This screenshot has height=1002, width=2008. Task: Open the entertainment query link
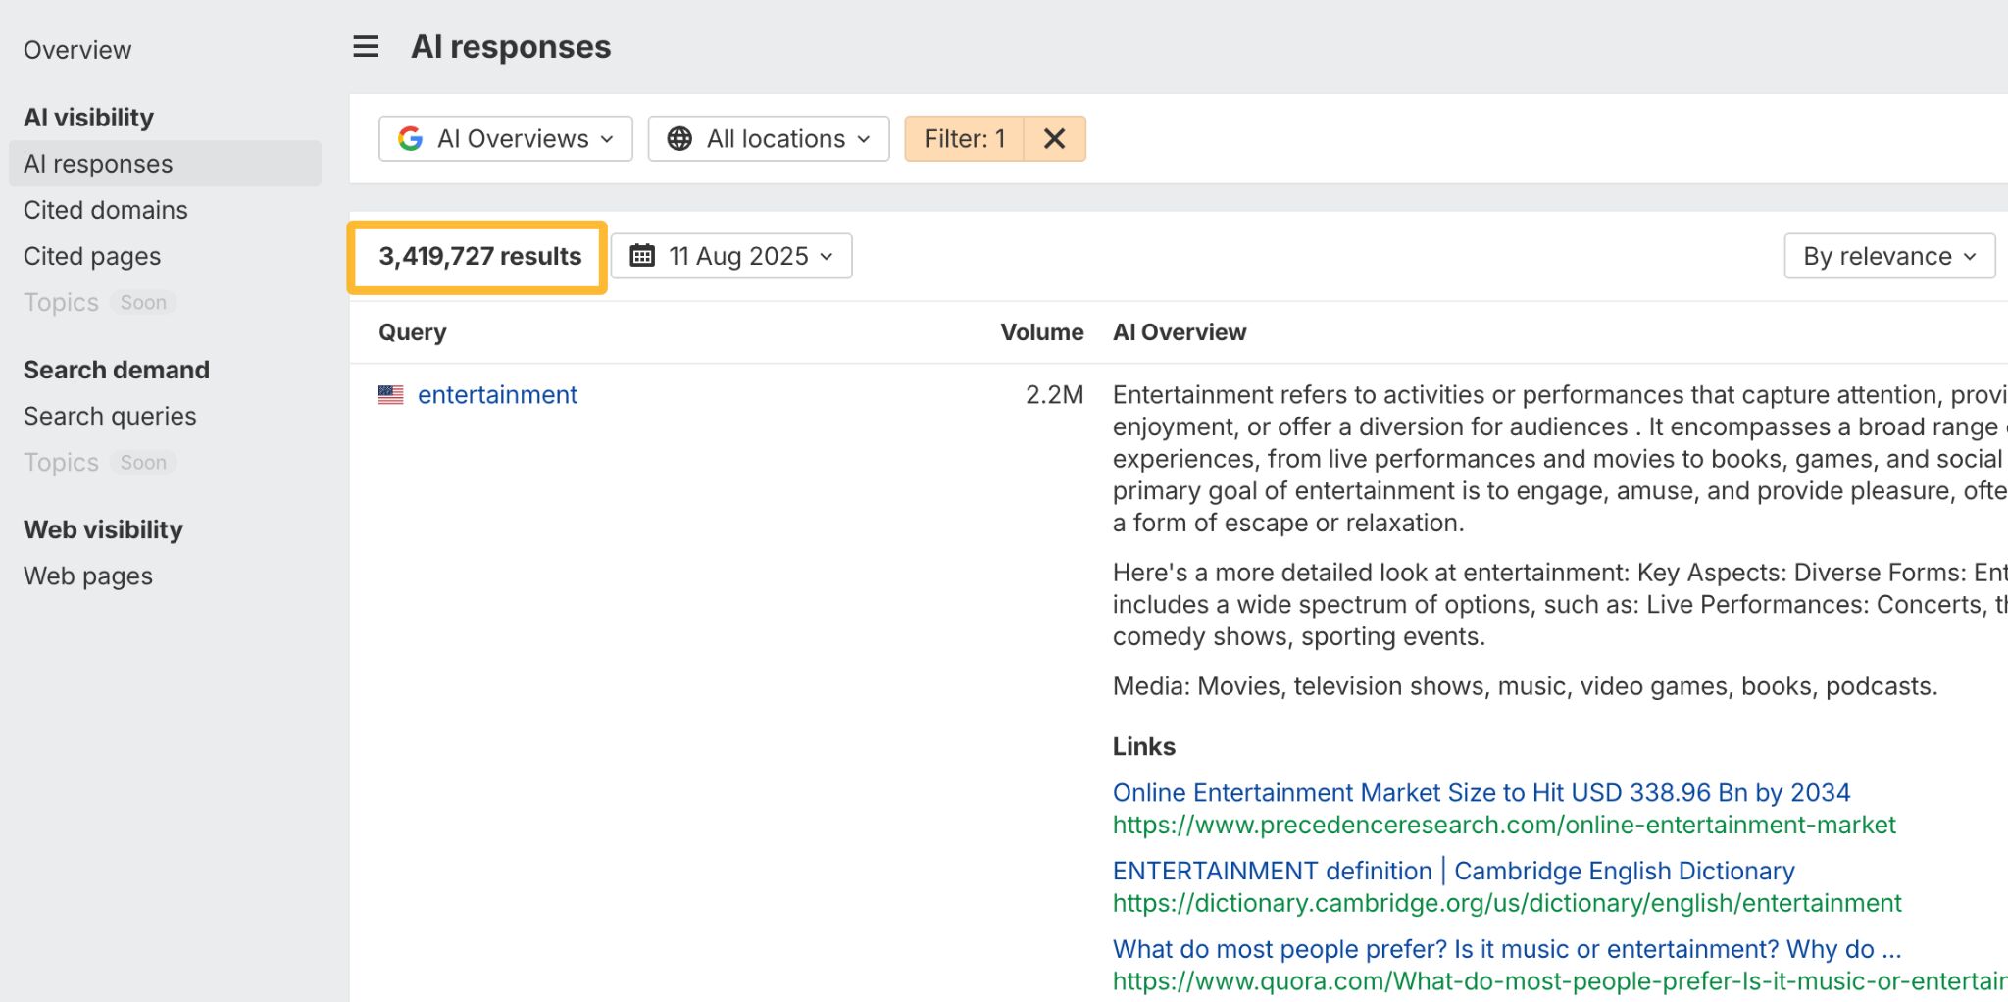coord(497,394)
